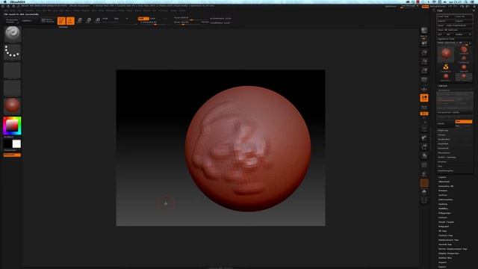Toggle the Zsub button

[x=153, y=18]
